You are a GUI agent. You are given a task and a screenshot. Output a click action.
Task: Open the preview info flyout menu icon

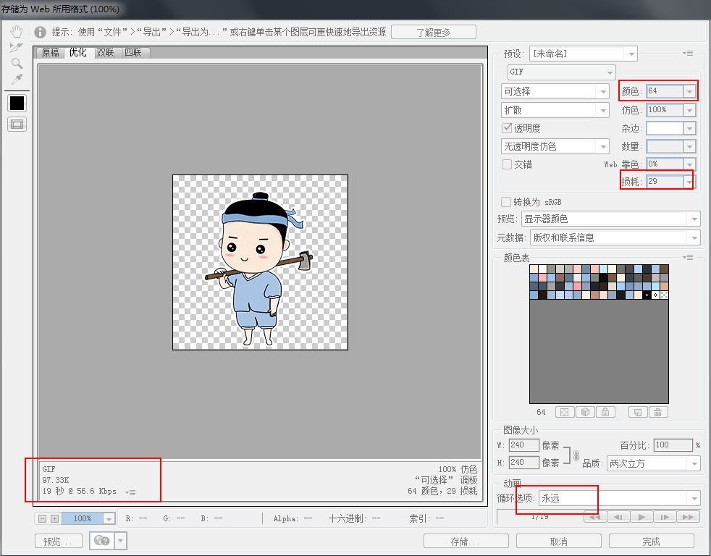[130, 492]
